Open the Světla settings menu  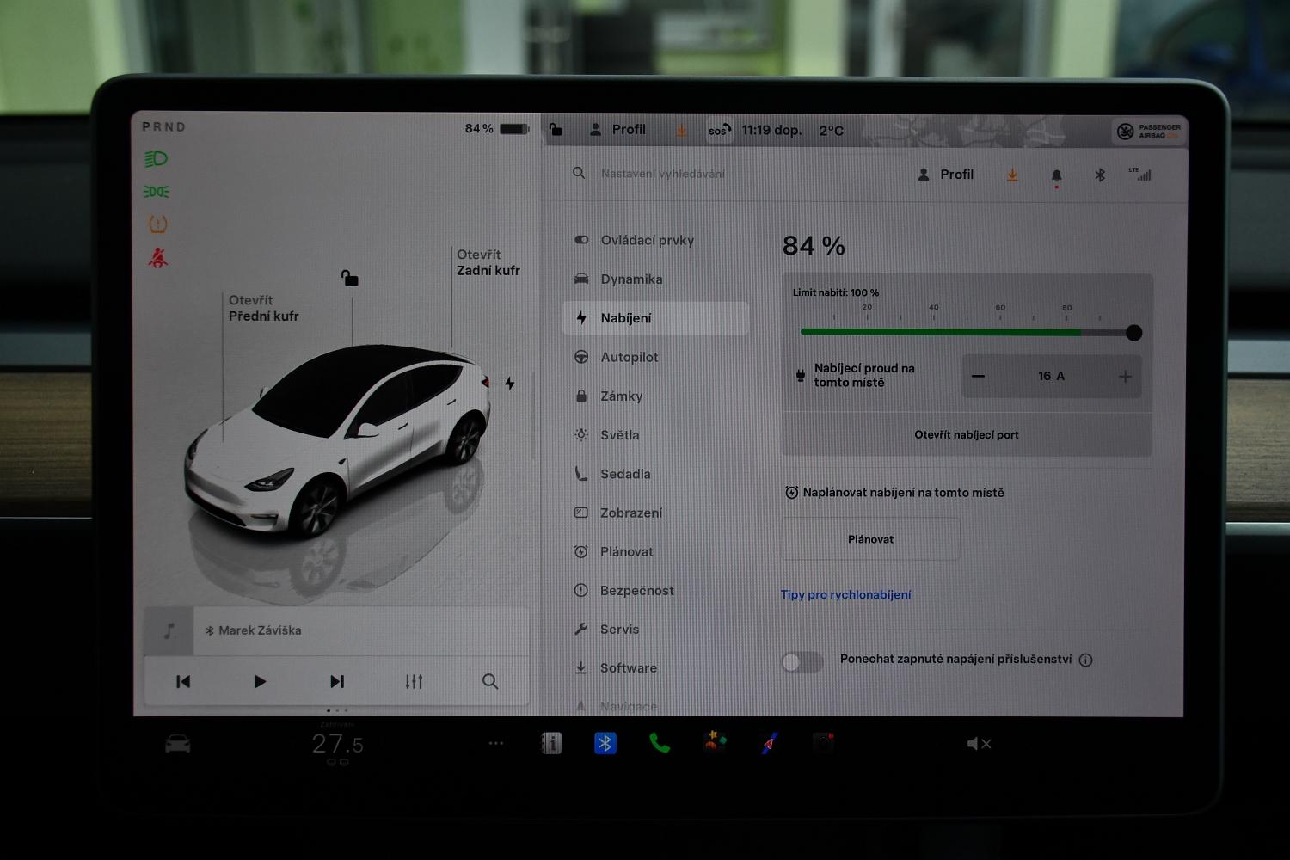click(x=619, y=435)
